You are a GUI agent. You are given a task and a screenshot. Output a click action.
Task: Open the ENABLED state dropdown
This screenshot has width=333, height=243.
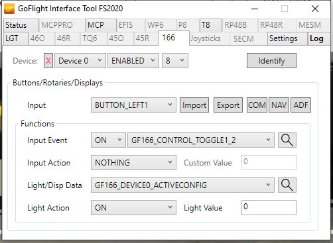[133, 60]
